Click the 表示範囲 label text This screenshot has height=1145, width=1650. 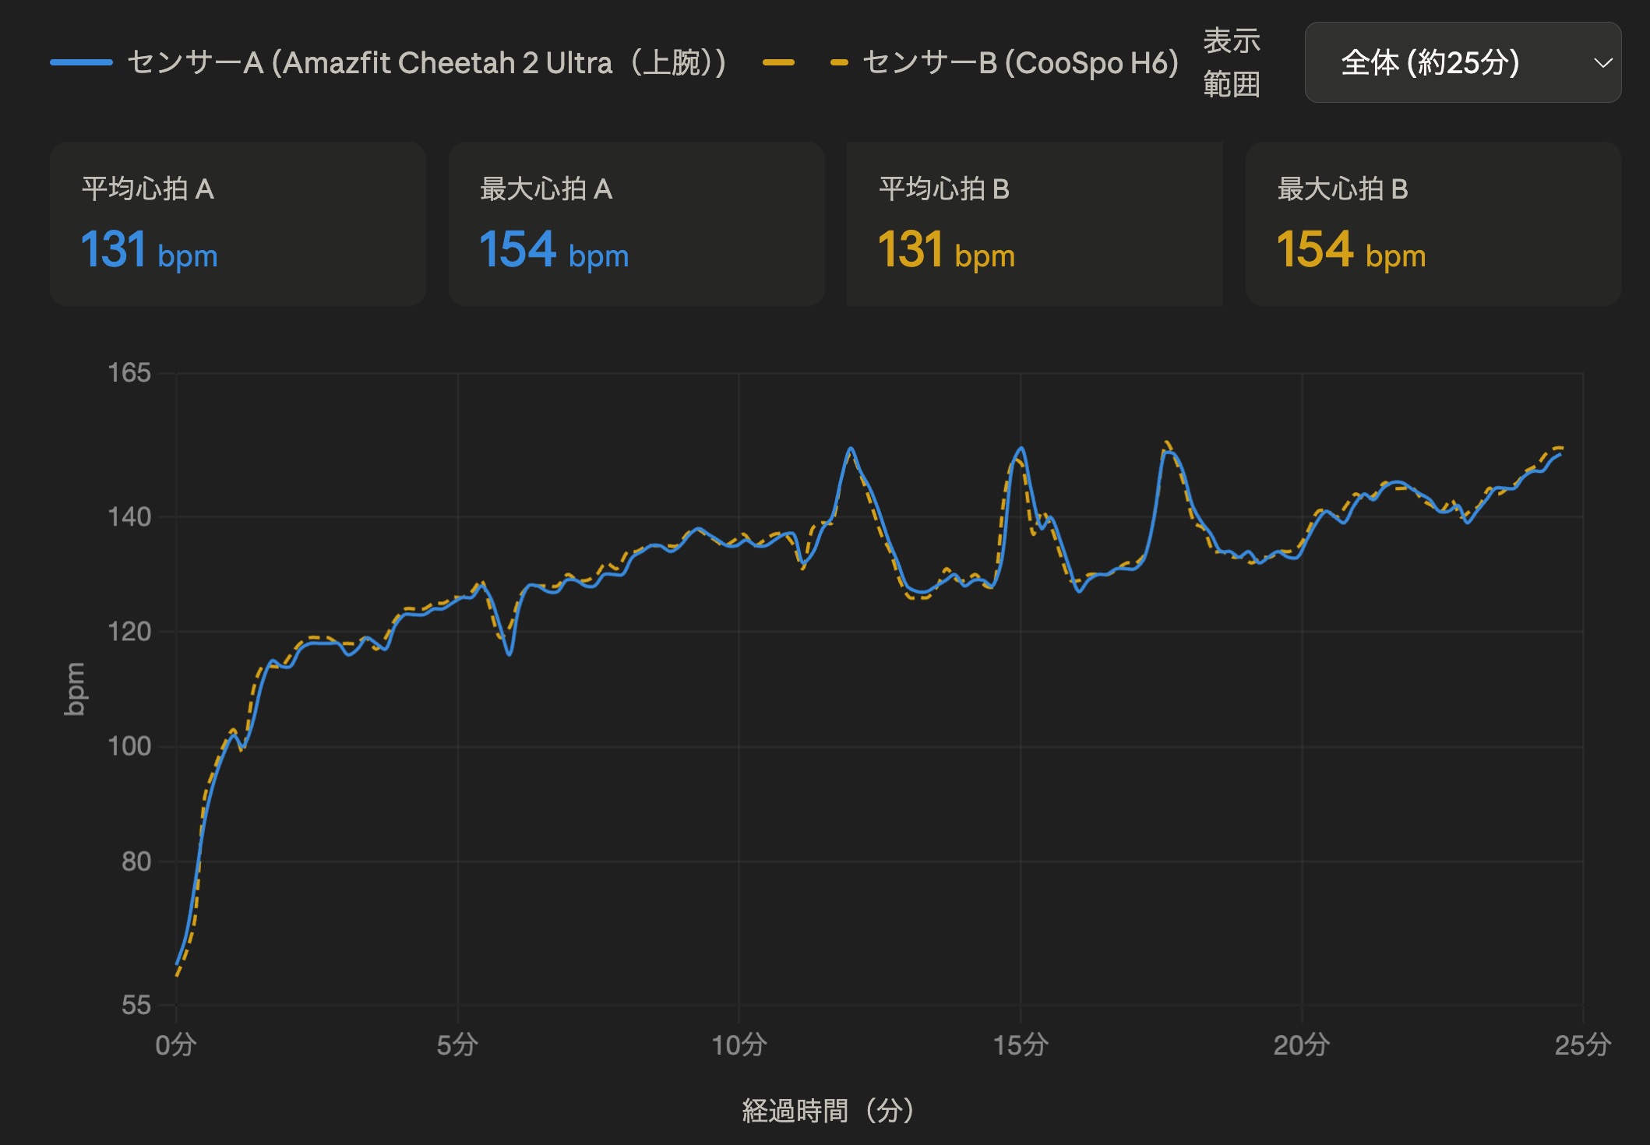point(1232,62)
